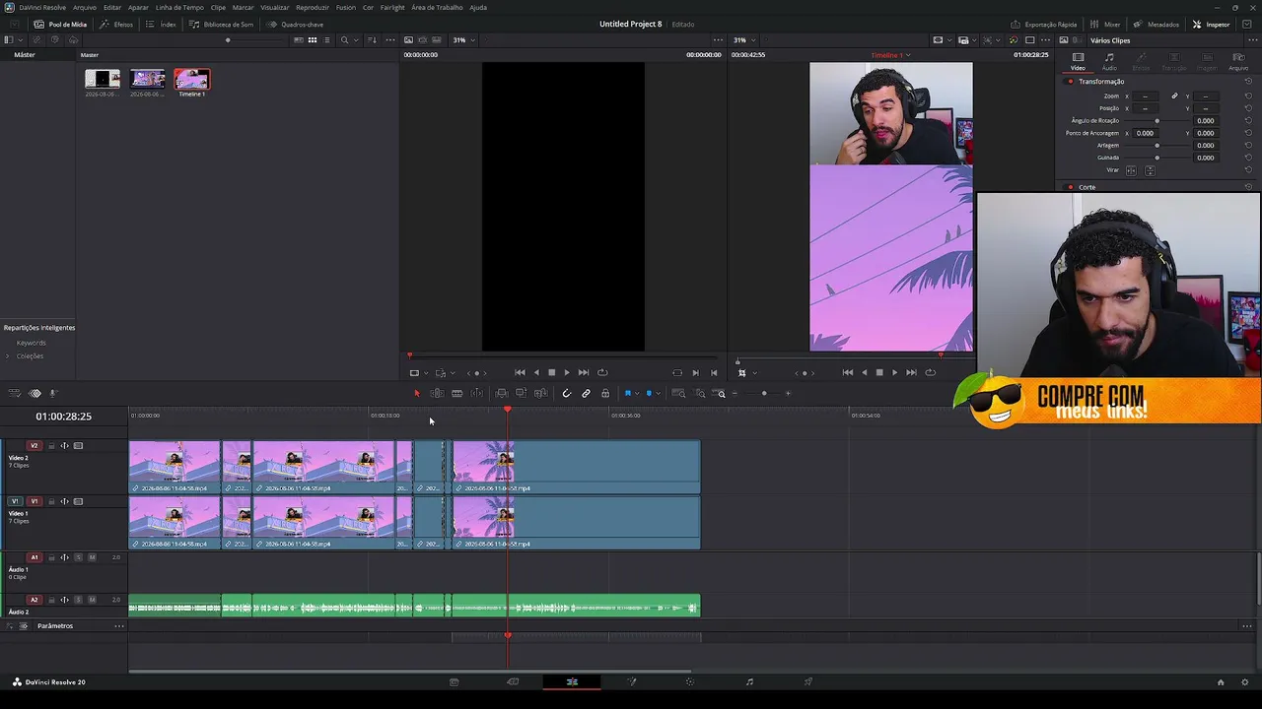Toggle Position Lock padlock in timeline toolbar
This screenshot has width=1262, height=709.
coord(605,394)
